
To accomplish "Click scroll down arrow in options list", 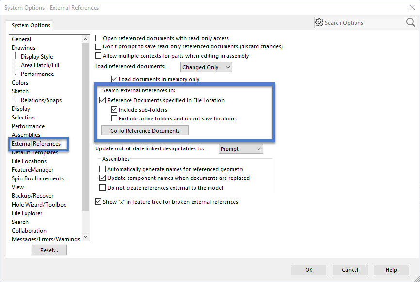I will pos(86,237).
